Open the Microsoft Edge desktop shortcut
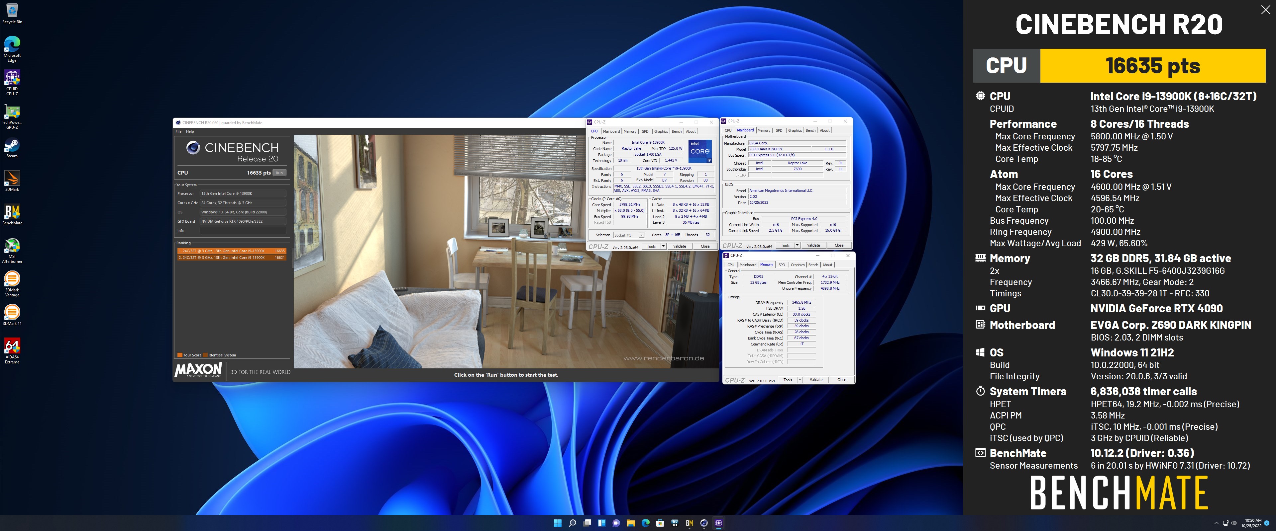Screen dimensions: 1276x531 (12, 48)
